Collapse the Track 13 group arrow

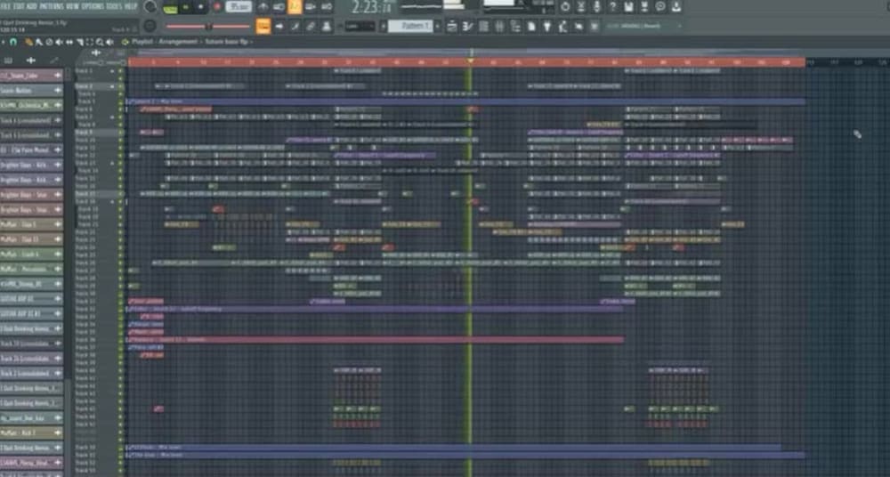(113, 163)
